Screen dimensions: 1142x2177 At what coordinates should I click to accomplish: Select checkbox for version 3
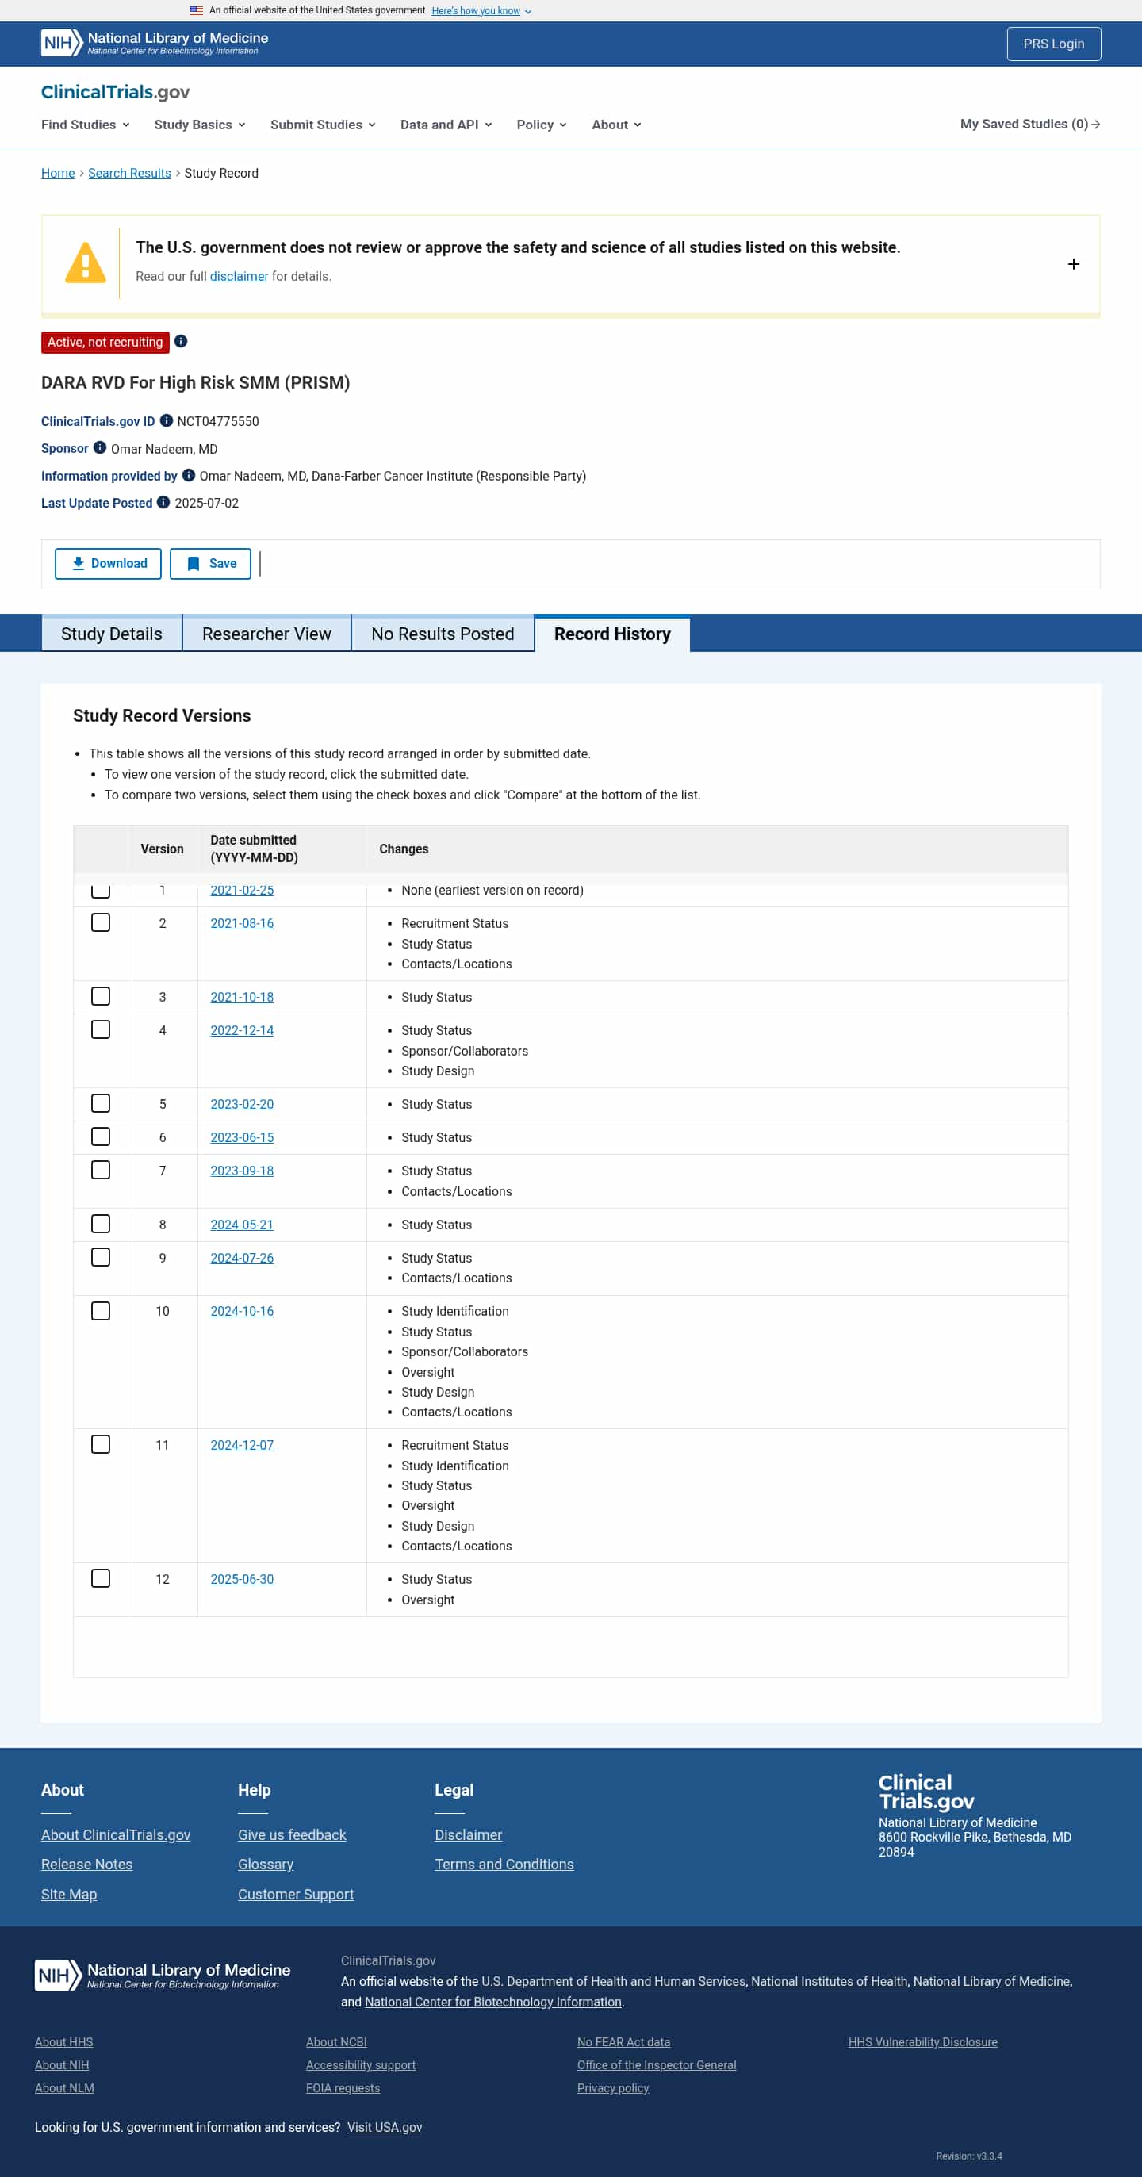click(x=101, y=996)
